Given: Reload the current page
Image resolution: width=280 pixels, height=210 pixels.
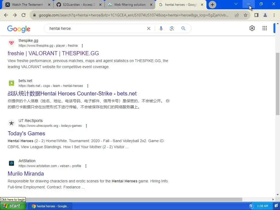Looking at the screenshot, I should pyautogui.click(x=24, y=15).
